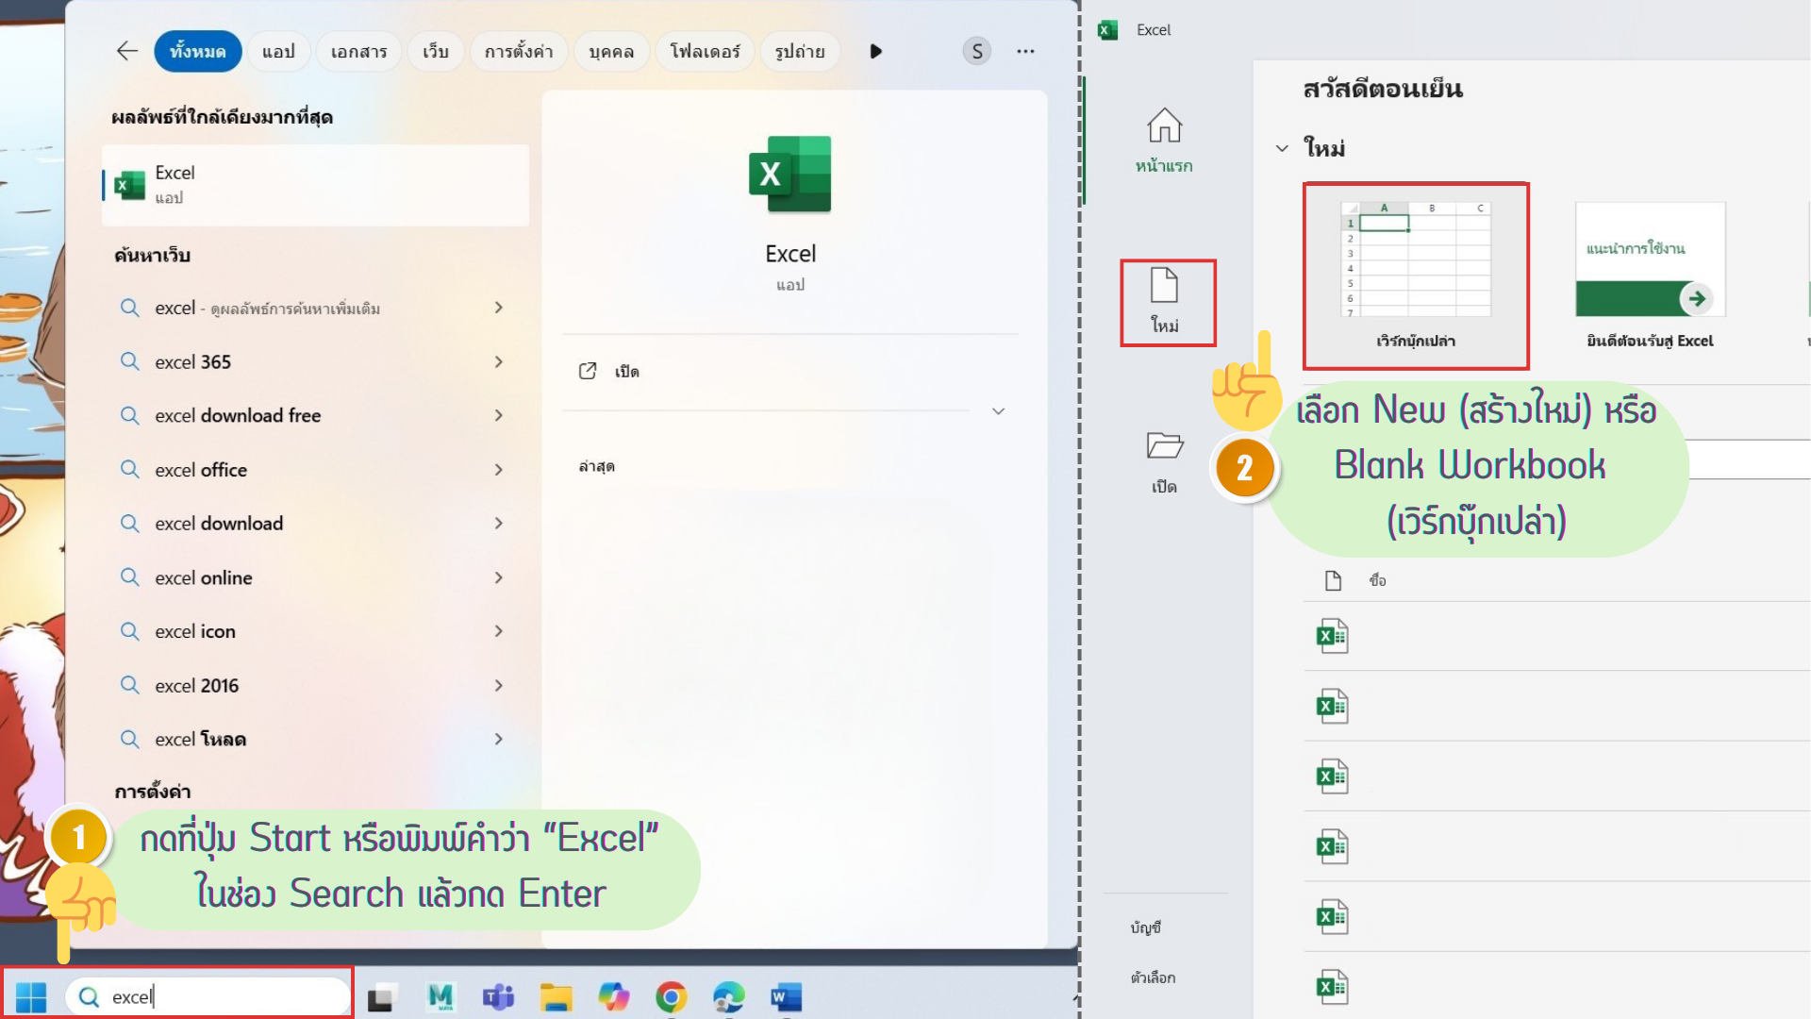Collapse the ใหม่ section chevron in Excel
Image resolution: width=1811 pixels, height=1019 pixels.
pos(1282,148)
